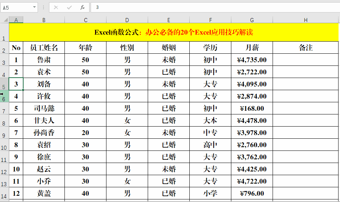Select column B header

(44, 20)
